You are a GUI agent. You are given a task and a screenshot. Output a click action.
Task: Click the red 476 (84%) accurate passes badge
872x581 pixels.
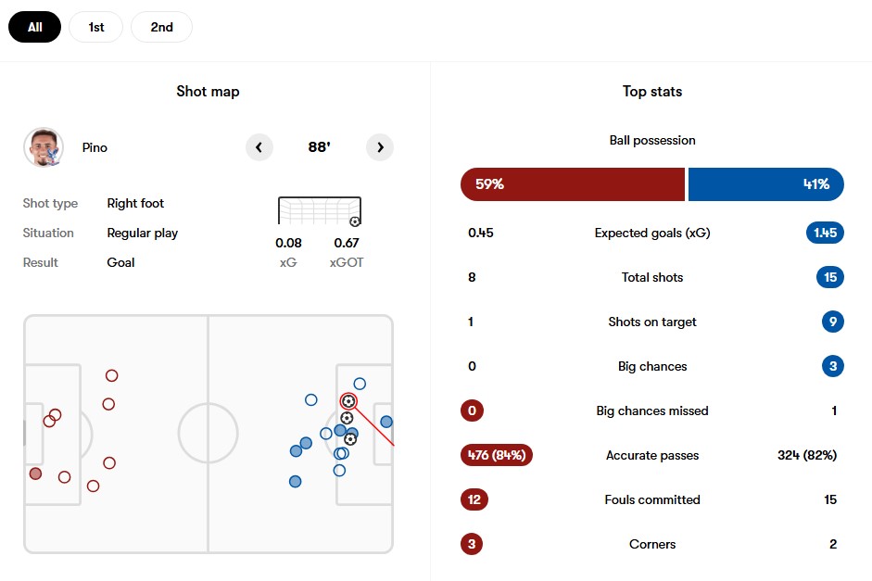pyautogui.click(x=497, y=455)
